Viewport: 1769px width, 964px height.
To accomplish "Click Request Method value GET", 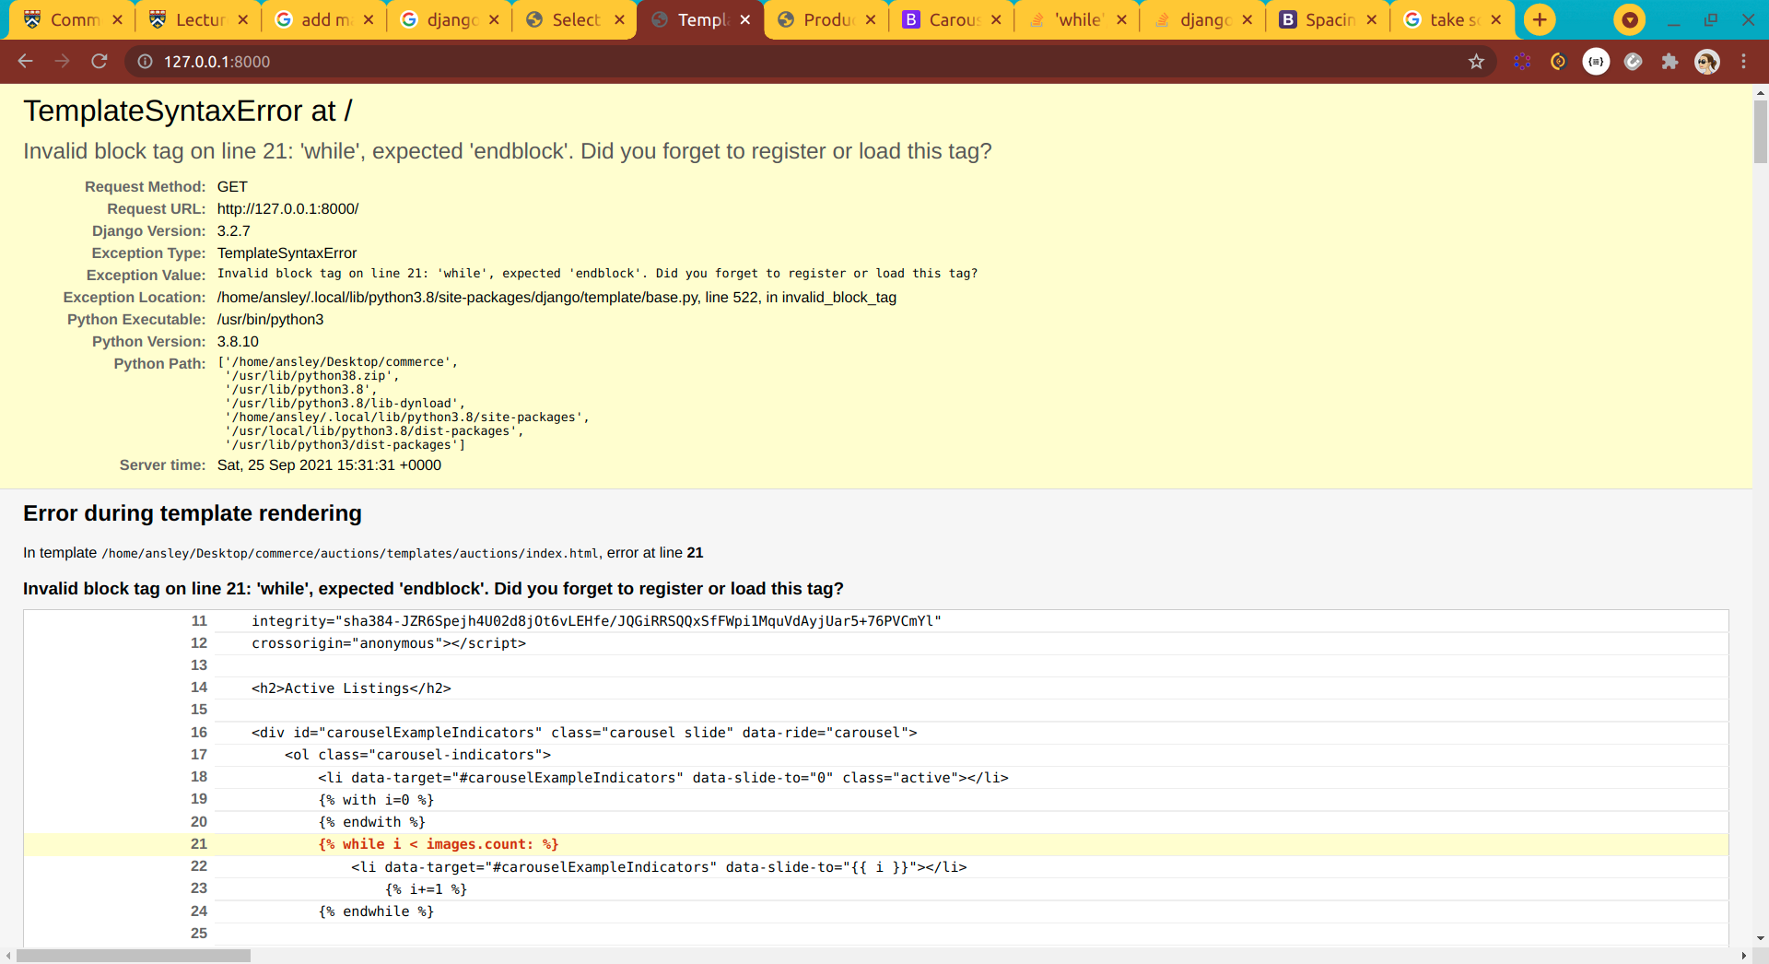I will 232,187.
